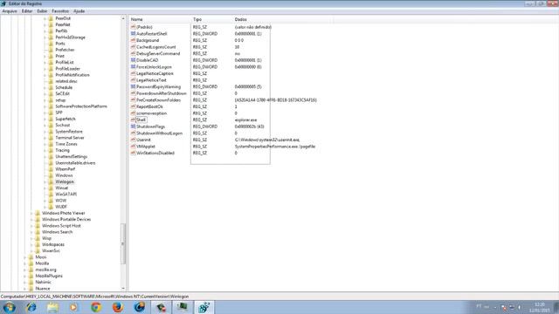Click the string icon of the (Padrão) value

133,27
